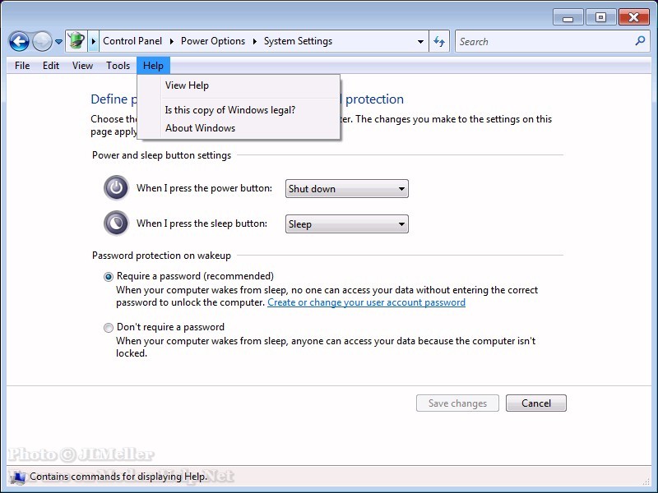Screen dimensions: 658x493
Task: Minimize the window
Action: [568, 17]
